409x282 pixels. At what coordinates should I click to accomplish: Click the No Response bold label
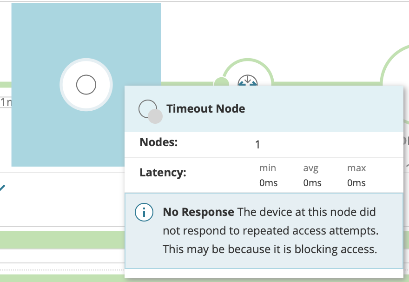tap(198, 212)
